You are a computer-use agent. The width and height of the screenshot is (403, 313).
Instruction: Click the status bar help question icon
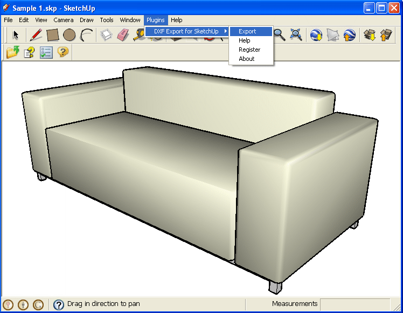click(59, 304)
